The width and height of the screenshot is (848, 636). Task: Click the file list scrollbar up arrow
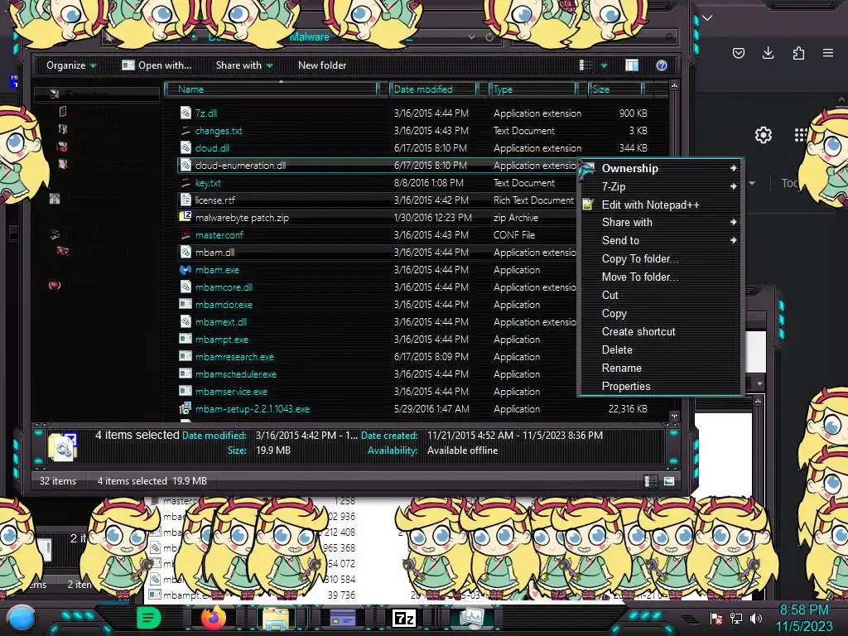coord(674,85)
